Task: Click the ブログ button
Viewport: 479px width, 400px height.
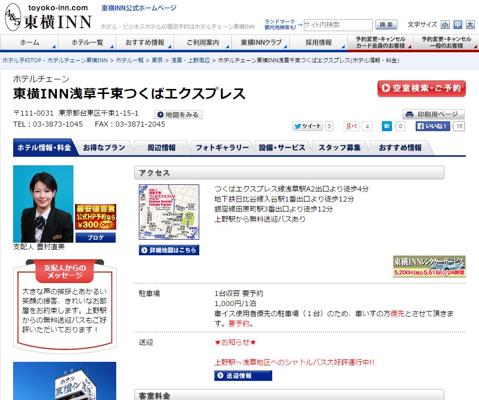Action: 95,237
